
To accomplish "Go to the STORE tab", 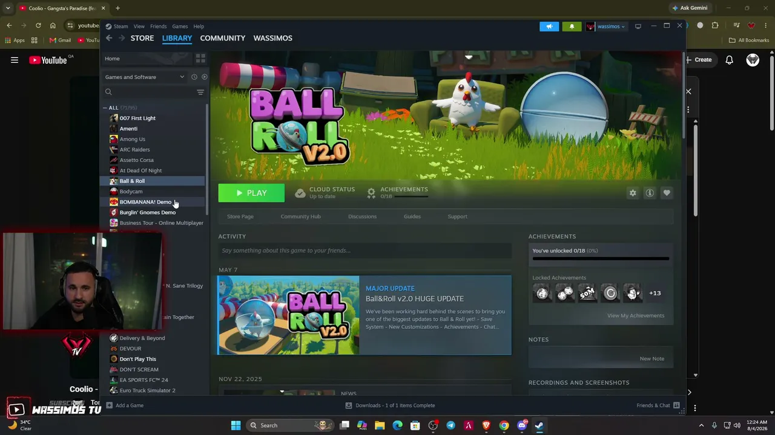I will point(142,38).
